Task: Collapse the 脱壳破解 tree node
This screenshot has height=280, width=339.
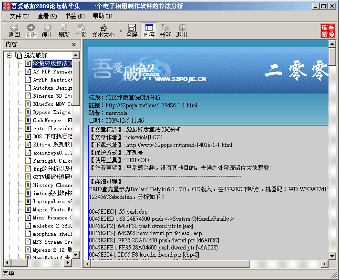Action: point(9,55)
